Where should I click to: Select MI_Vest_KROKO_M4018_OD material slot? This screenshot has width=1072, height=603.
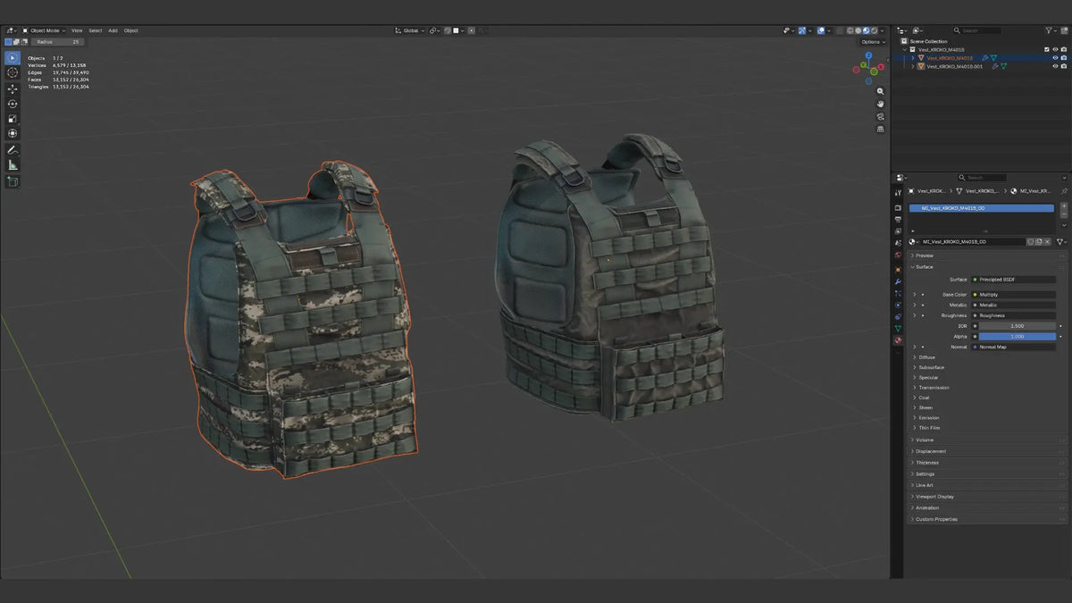(x=981, y=208)
